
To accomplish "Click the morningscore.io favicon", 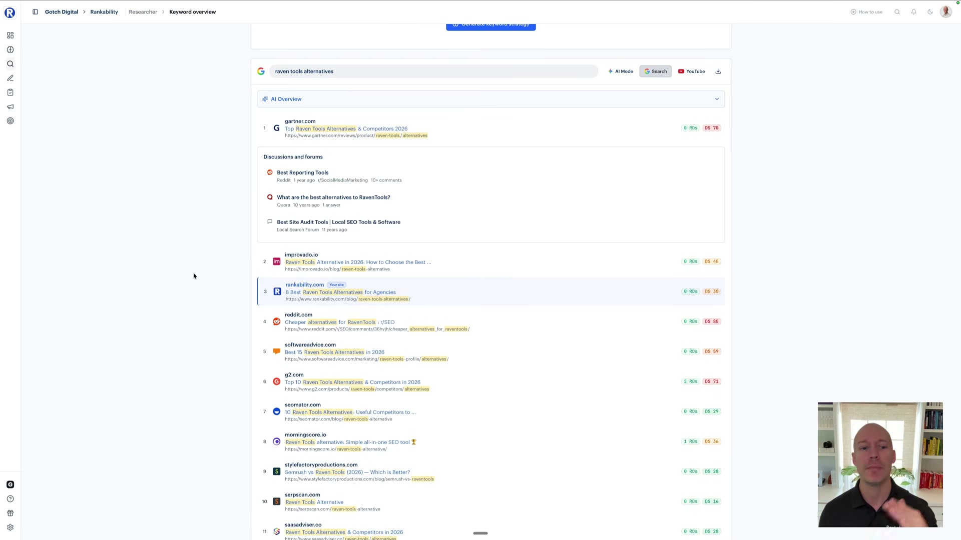I will click(x=277, y=441).
